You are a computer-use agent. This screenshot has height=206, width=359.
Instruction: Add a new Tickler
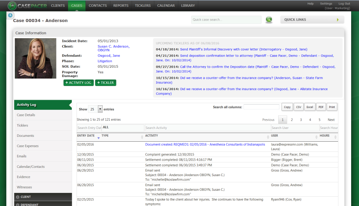pos(105,83)
